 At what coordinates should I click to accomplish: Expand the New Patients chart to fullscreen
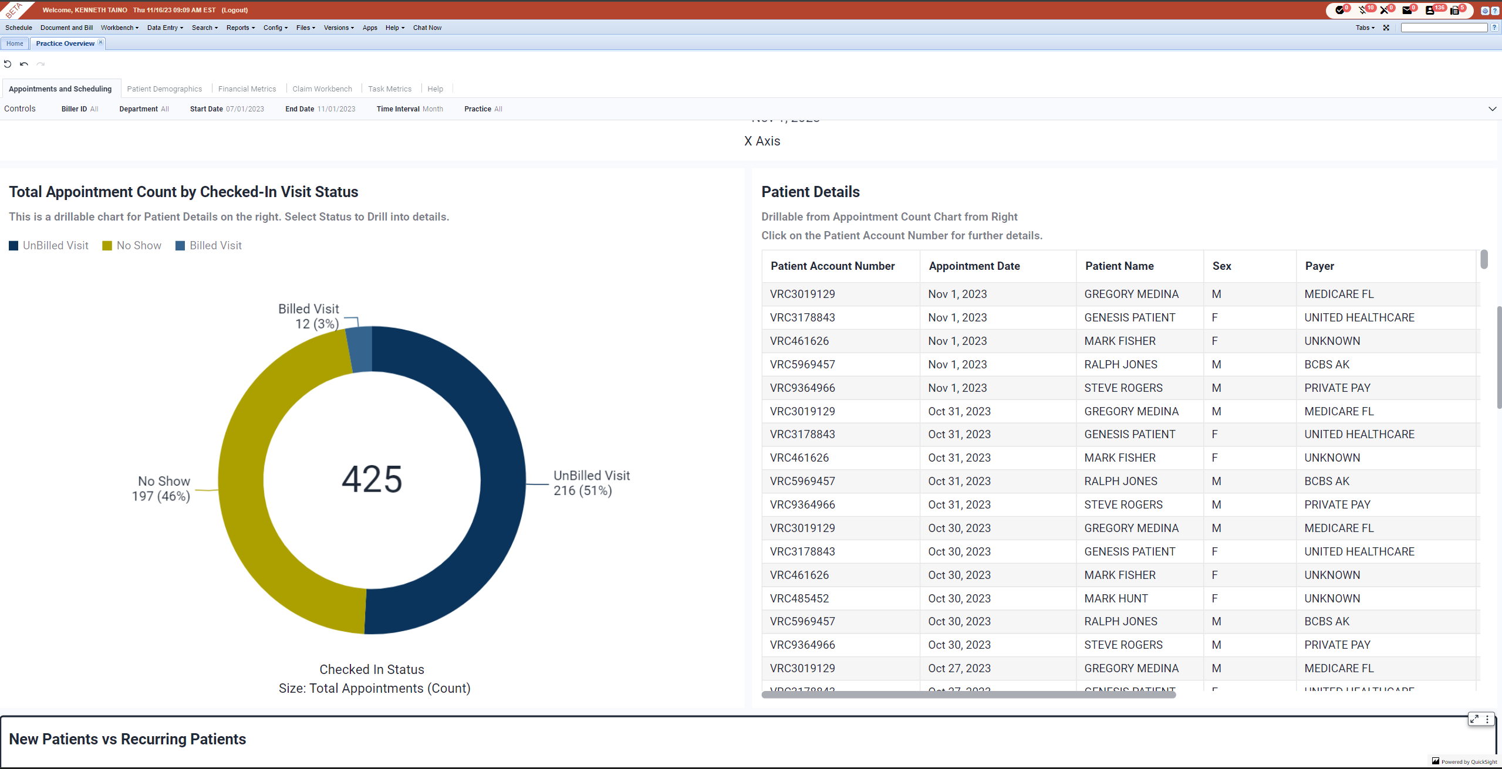point(1474,719)
